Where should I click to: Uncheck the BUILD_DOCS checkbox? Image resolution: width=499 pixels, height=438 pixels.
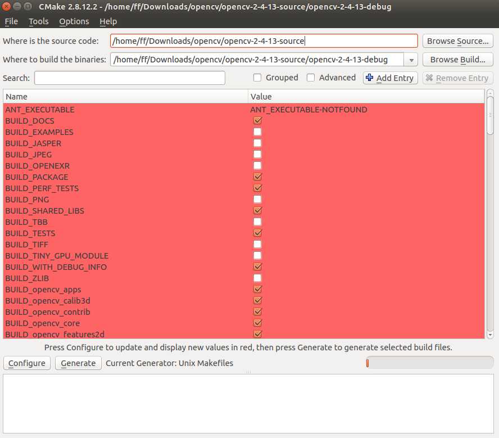point(257,121)
